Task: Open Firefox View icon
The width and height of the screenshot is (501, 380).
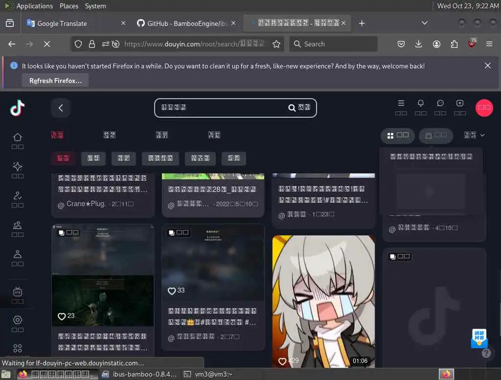Action: (x=10, y=23)
